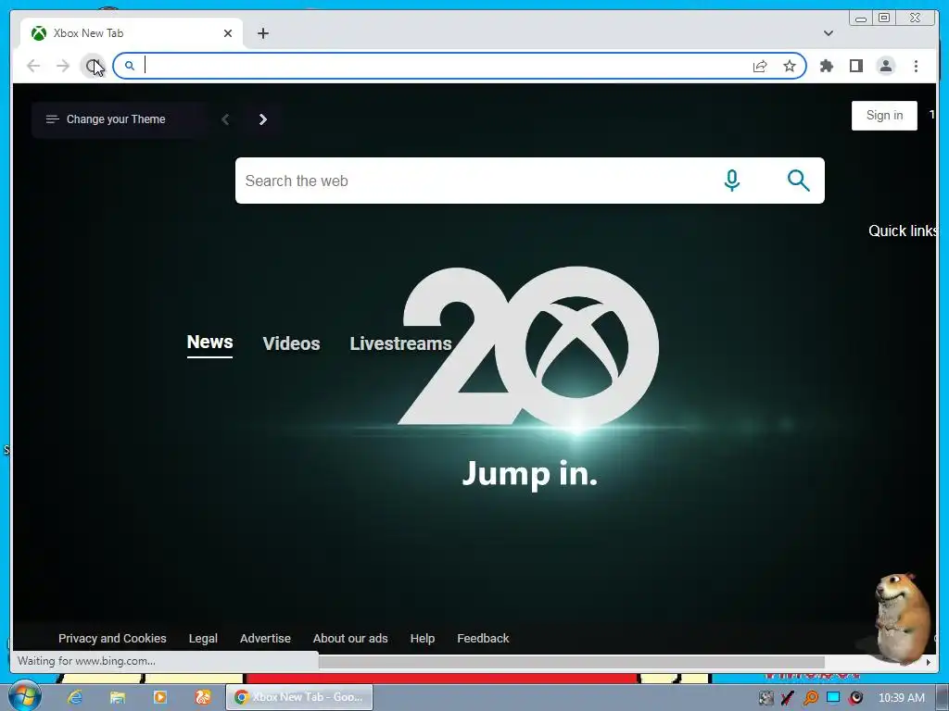Viewport: 949px width, 711px height.
Task: Open Windows Explorer folder on taskbar
Action: pos(118,697)
